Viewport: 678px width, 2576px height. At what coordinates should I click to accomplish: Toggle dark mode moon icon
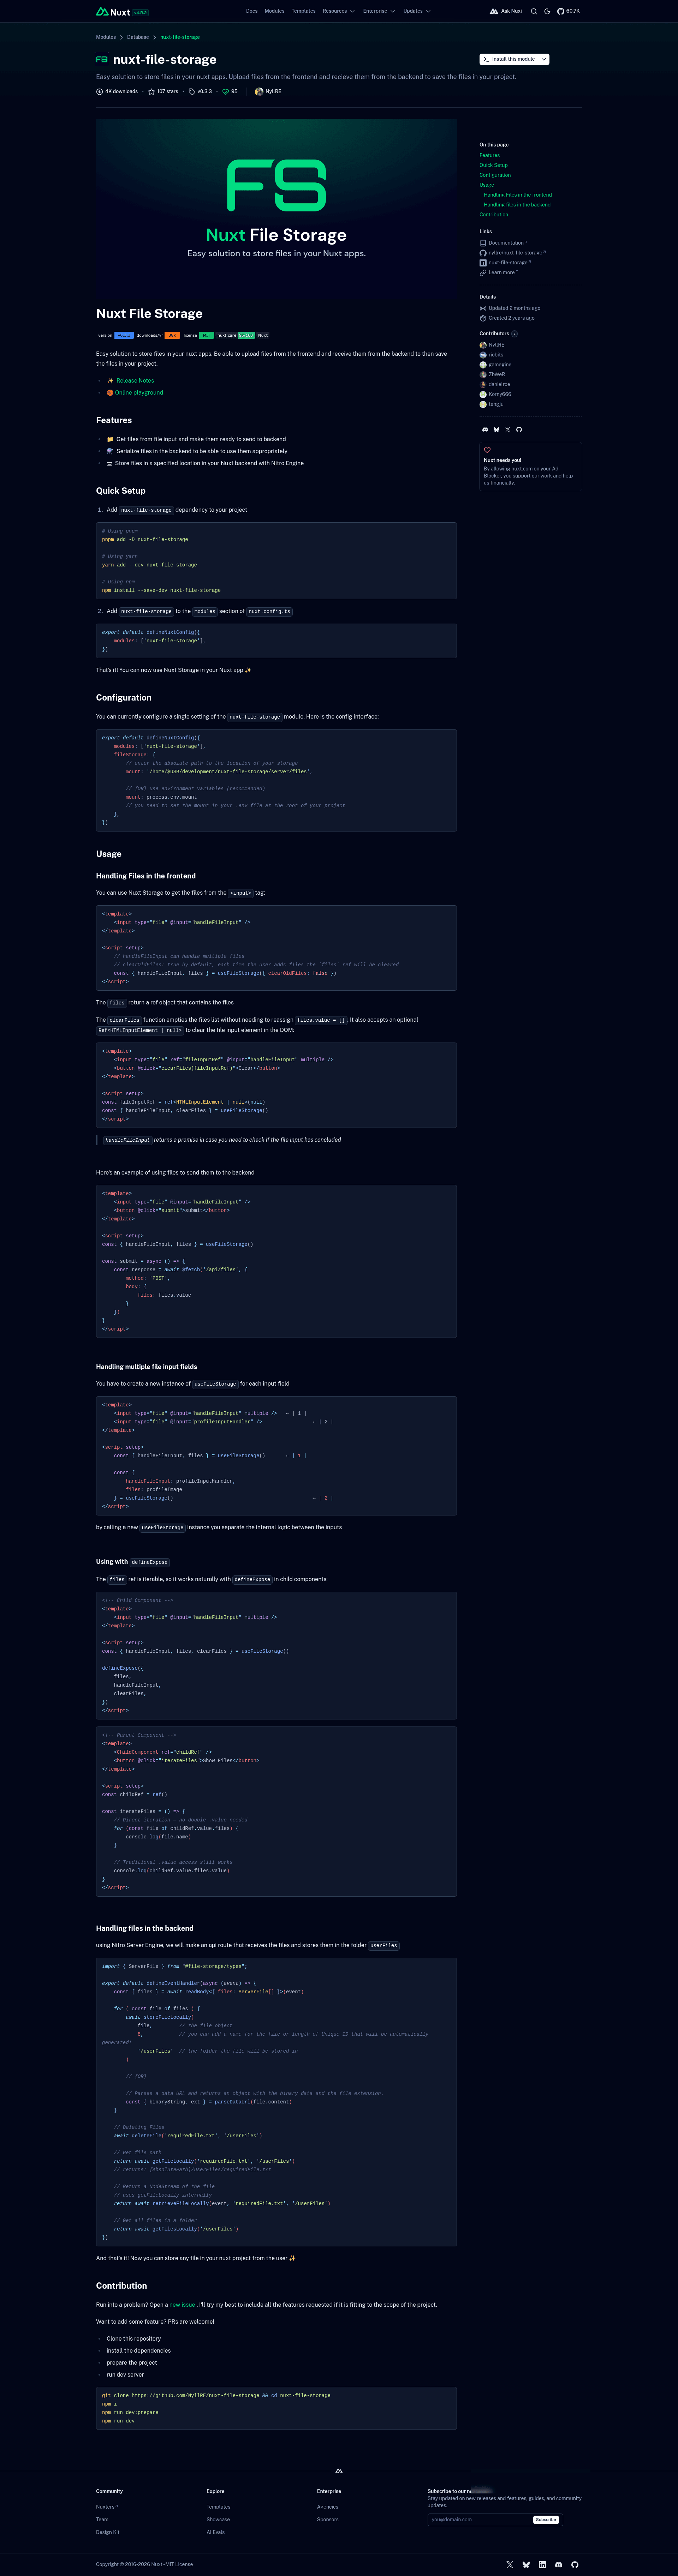click(547, 11)
